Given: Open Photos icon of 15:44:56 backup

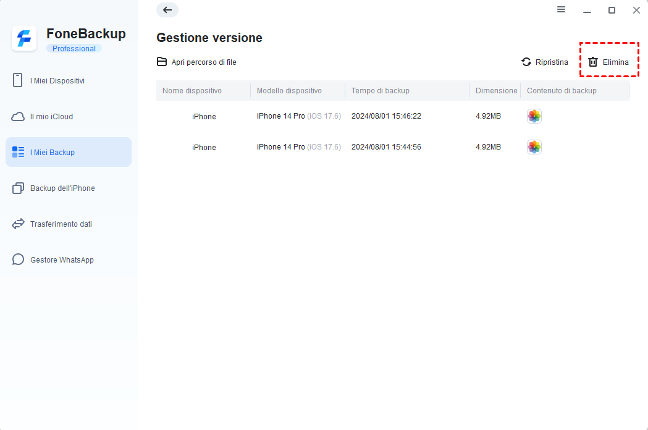Looking at the screenshot, I should click(534, 147).
